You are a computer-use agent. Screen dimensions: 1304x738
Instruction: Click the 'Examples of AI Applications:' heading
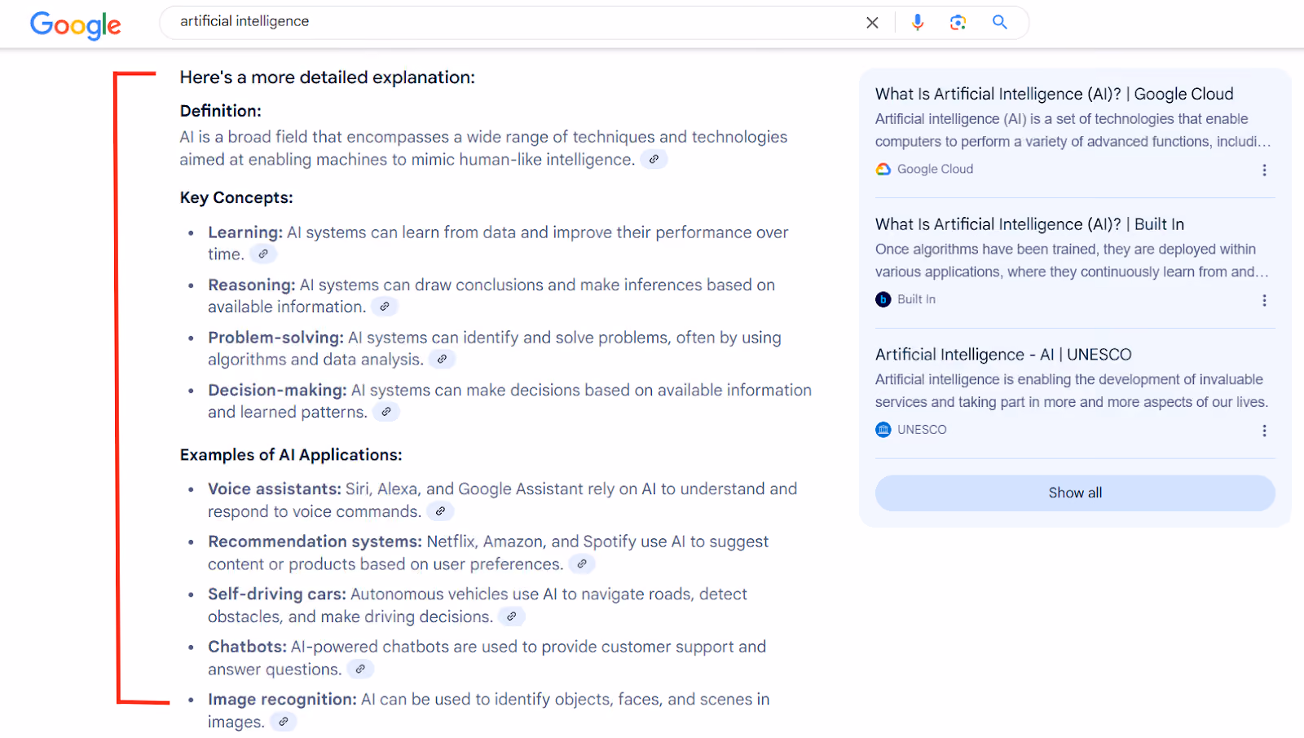click(x=291, y=455)
